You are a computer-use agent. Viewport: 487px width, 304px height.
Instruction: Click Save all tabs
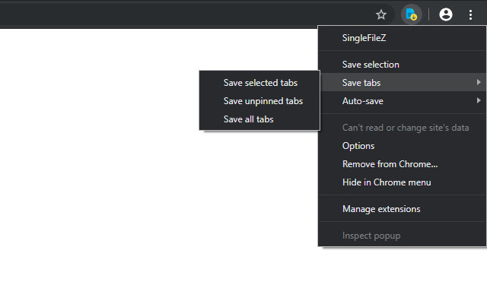click(248, 119)
